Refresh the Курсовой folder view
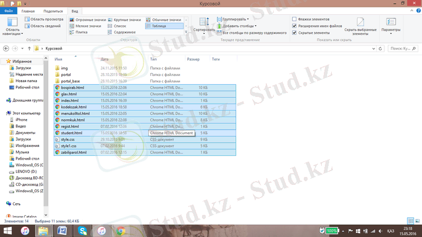This screenshot has height=237, width=422. click(380, 48)
